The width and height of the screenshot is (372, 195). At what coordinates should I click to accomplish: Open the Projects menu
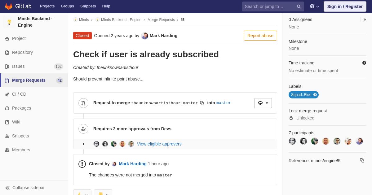(47, 6)
